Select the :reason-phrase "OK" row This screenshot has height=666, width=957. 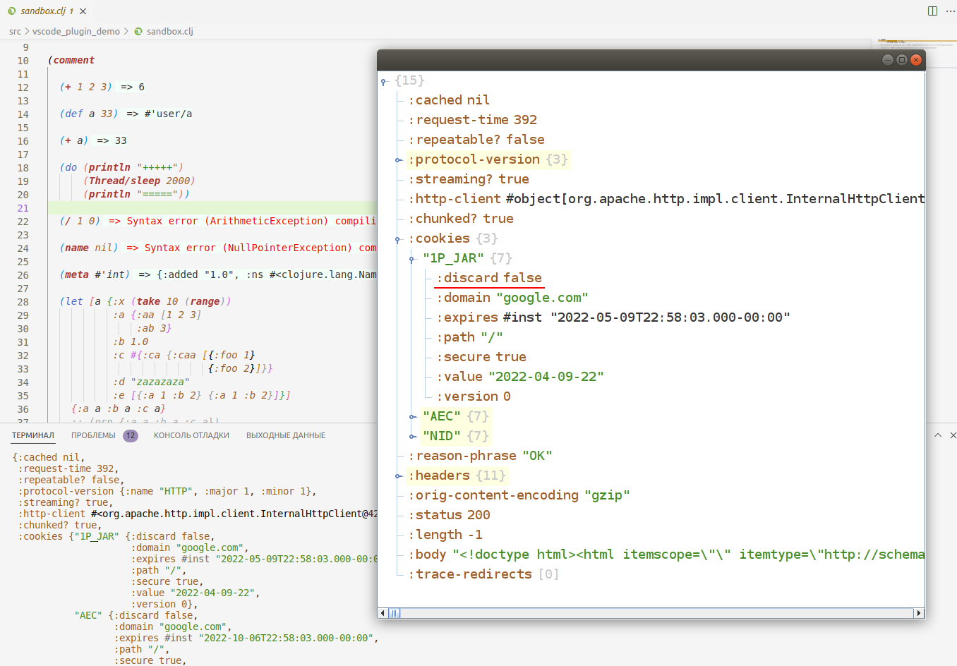[x=480, y=456]
